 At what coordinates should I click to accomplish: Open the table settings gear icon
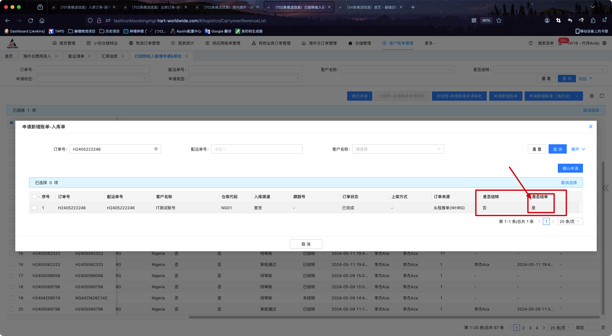tap(592, 96)
